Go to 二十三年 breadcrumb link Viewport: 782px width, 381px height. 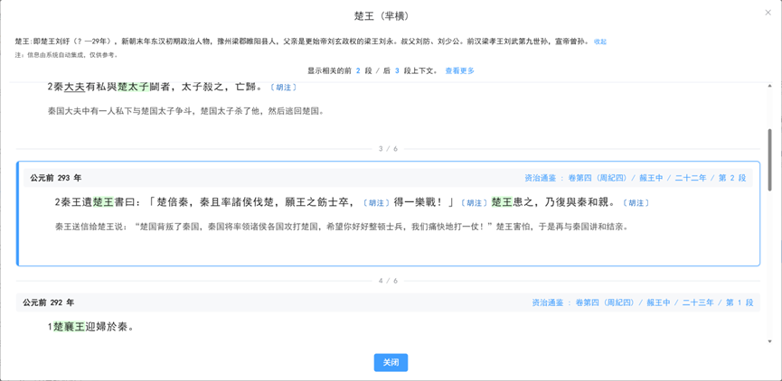(x=698, y=302)
